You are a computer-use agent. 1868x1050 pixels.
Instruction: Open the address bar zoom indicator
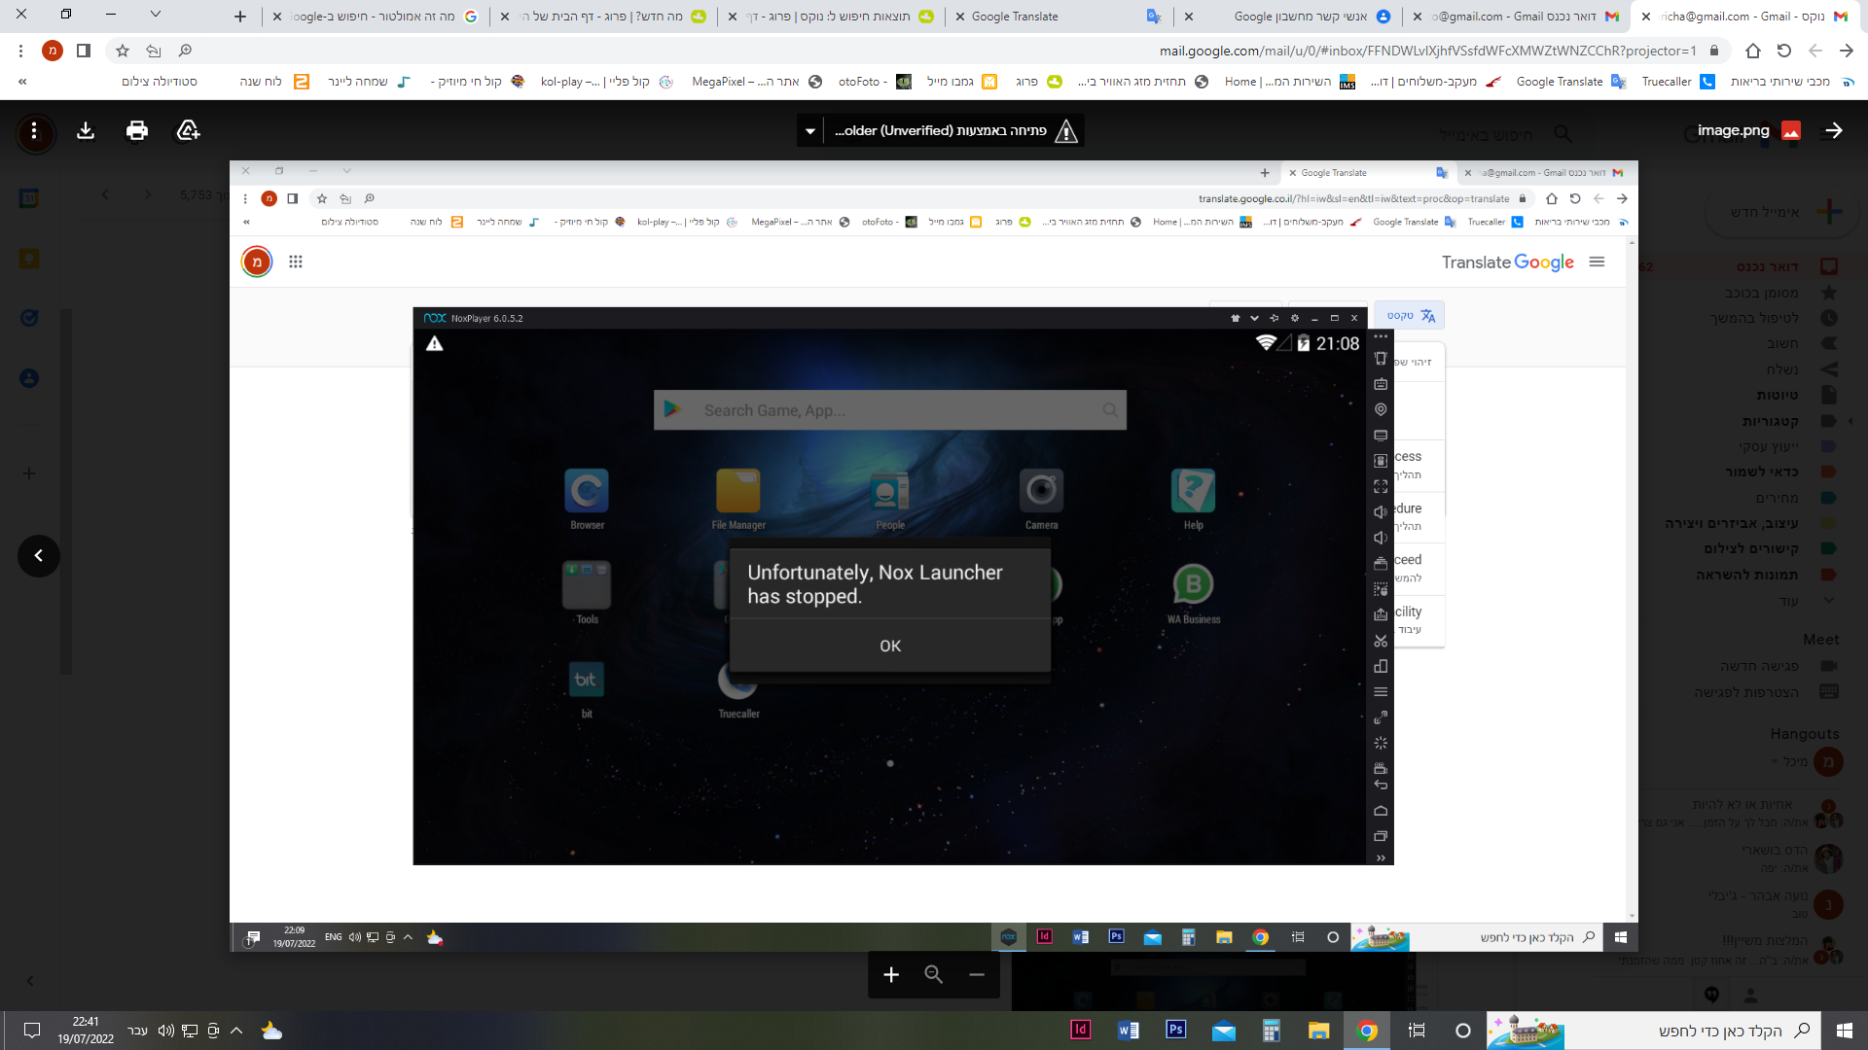tap(185, 51)
